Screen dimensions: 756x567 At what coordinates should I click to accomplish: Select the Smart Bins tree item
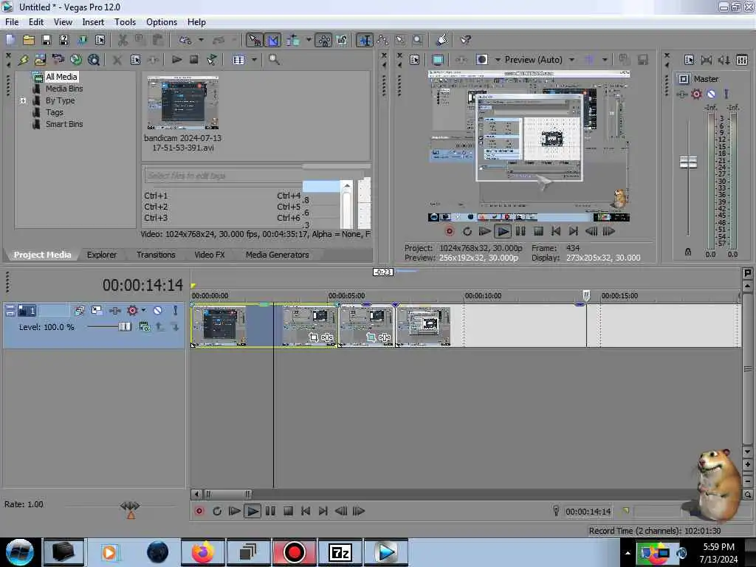point(64,124)
